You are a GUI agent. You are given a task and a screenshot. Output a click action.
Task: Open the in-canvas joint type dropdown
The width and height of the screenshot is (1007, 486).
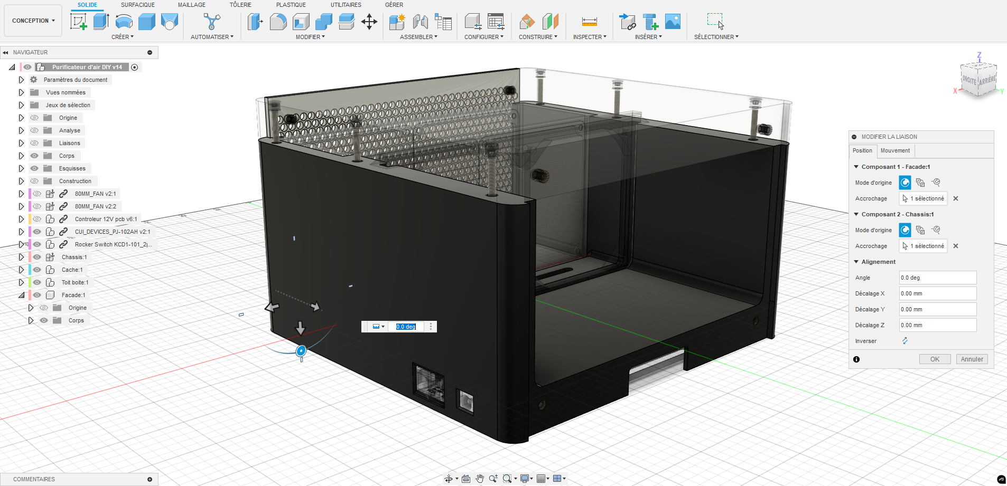coord(378,327)
